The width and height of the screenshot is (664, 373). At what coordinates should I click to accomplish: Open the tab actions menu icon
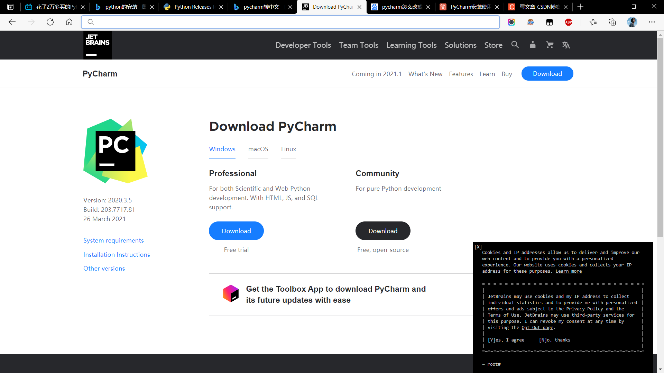(x=10, y=7)
